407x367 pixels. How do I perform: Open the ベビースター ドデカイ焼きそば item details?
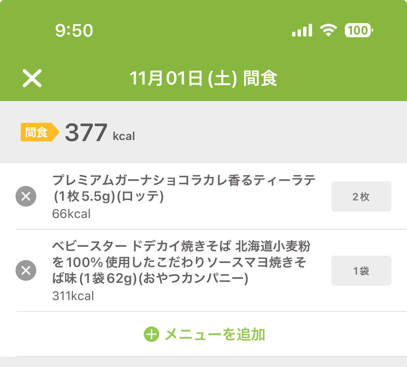coord(181,246)
